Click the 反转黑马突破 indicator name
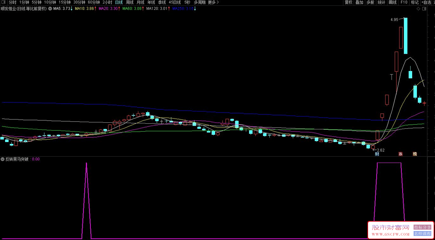Image resolution: width=435 pixels, height=240 pixels. (x=17, y=159)
